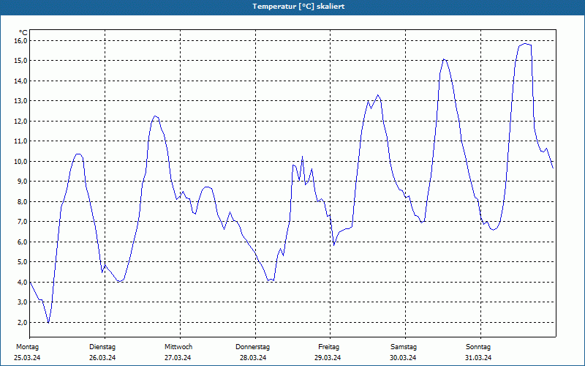Viewport: 585px width, 366px height.
Task: Click the 6,0 y-axis value
Action: 23,242
